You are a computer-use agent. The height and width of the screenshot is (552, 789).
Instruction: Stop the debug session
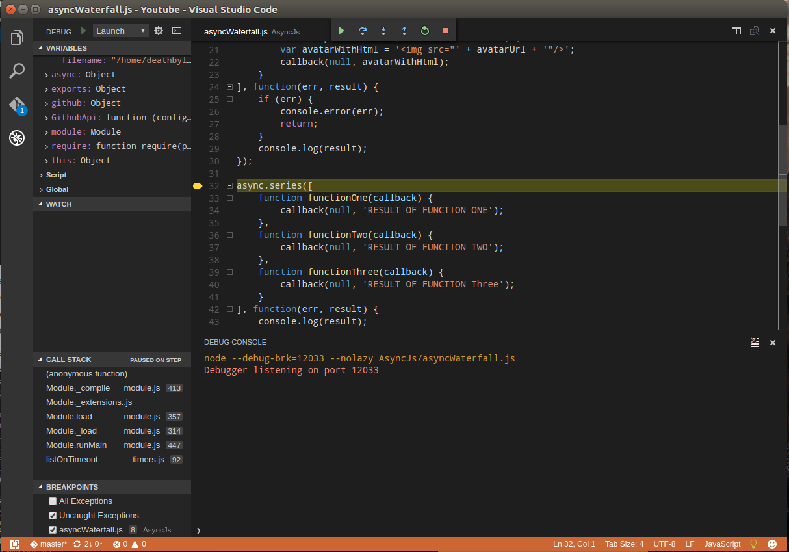(446, 31)
